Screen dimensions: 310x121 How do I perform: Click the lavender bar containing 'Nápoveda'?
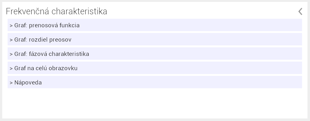coord(155,82)
